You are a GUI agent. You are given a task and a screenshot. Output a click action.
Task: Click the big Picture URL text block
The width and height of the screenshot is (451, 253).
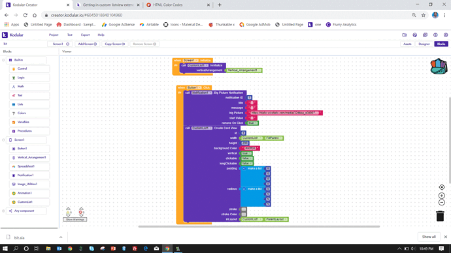(x=284, y=113)
